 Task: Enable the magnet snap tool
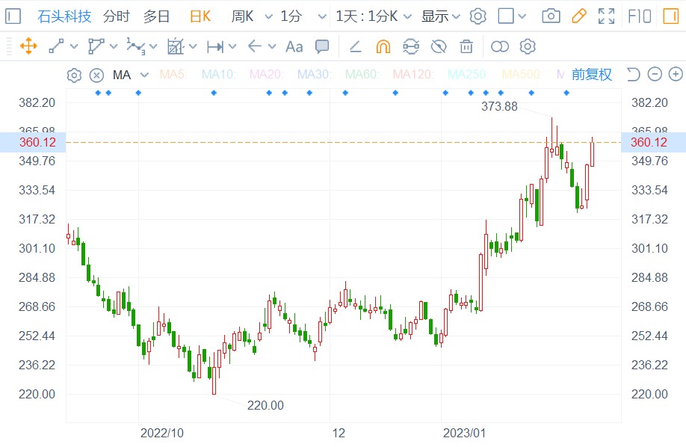coord(383,46)
